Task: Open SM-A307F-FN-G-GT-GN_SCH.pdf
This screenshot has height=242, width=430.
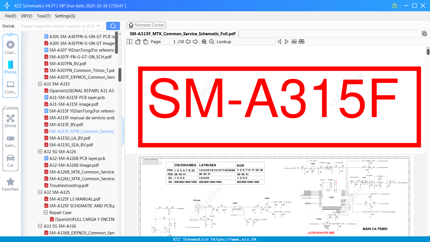Action: coord(78,57)
